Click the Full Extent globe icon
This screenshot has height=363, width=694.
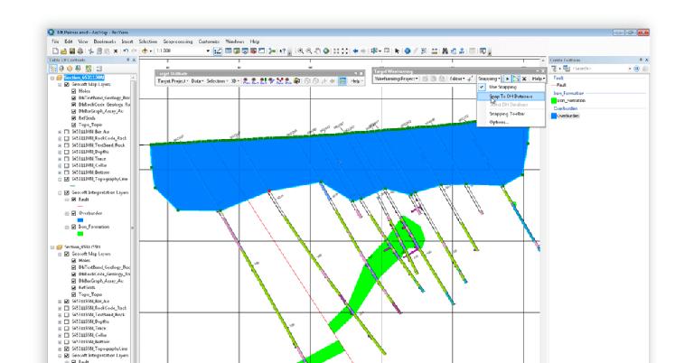pos(326,51)
